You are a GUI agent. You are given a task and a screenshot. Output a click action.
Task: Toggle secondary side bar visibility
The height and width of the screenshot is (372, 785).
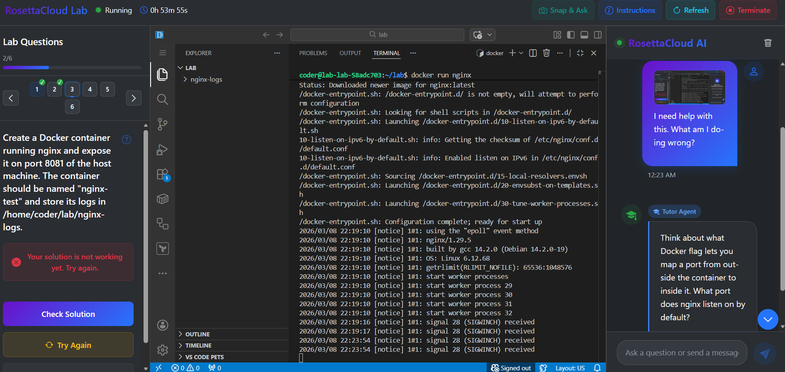[598, 35]
